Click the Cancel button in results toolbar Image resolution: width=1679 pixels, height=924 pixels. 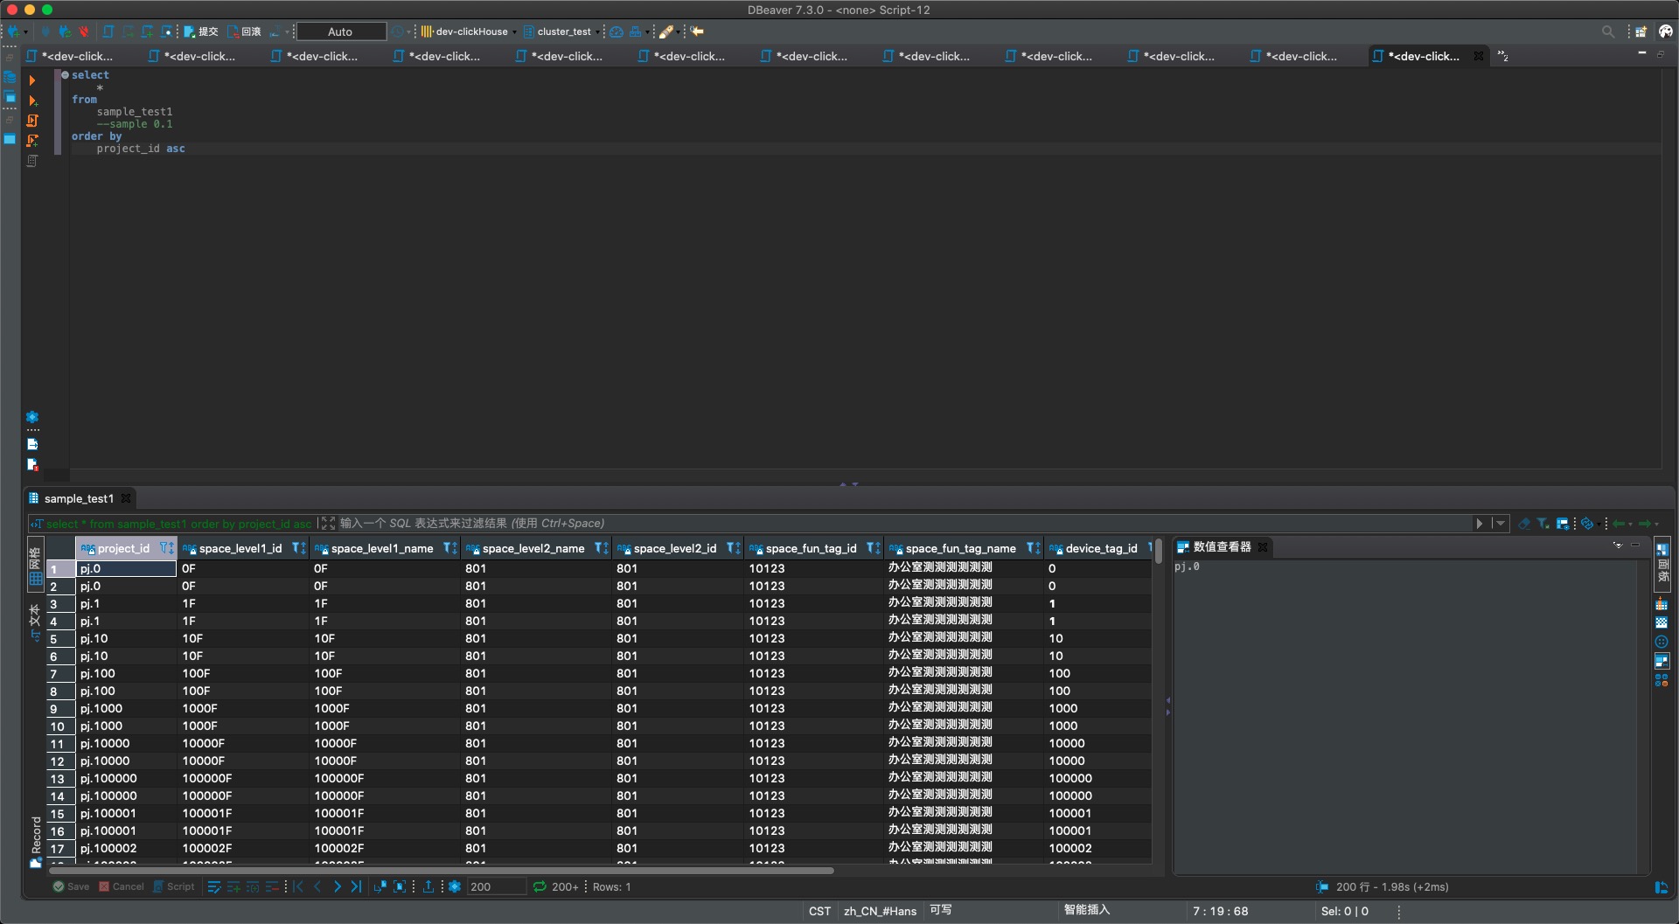tap(121, 886)
